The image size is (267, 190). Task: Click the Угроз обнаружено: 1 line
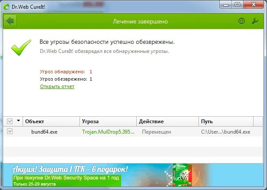click(x=66, y=72)
